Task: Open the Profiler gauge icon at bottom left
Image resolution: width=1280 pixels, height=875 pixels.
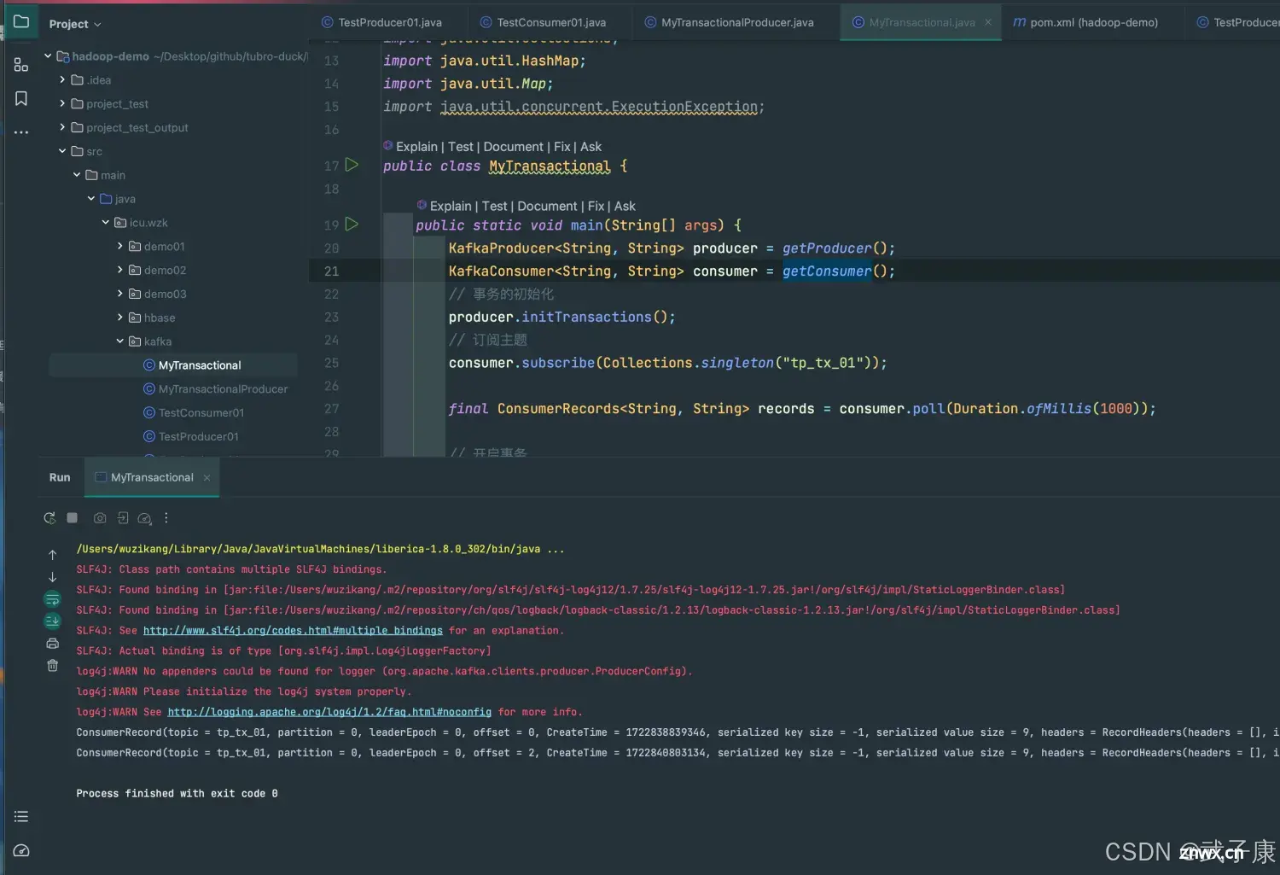Action: 21,850
